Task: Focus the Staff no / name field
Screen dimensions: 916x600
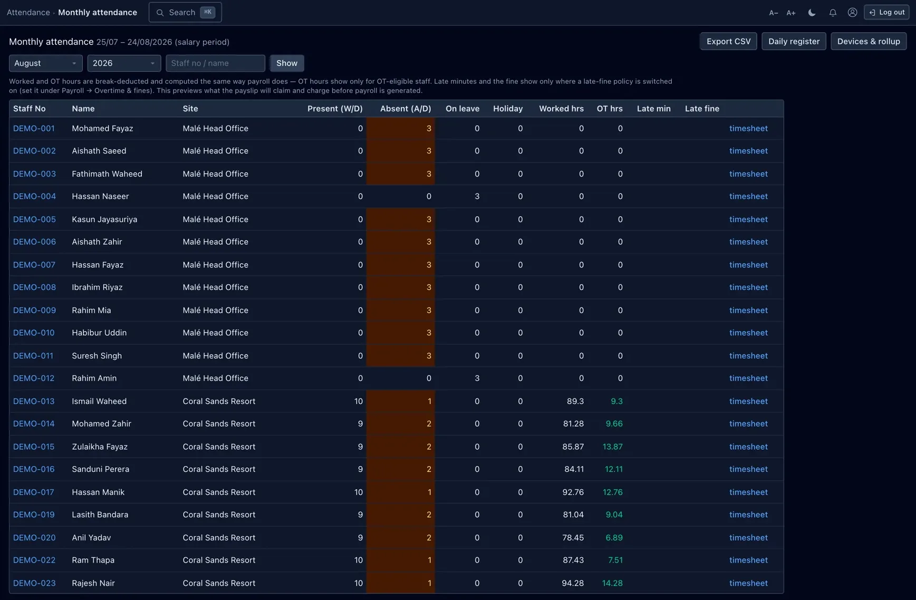Action: [215, 63]
